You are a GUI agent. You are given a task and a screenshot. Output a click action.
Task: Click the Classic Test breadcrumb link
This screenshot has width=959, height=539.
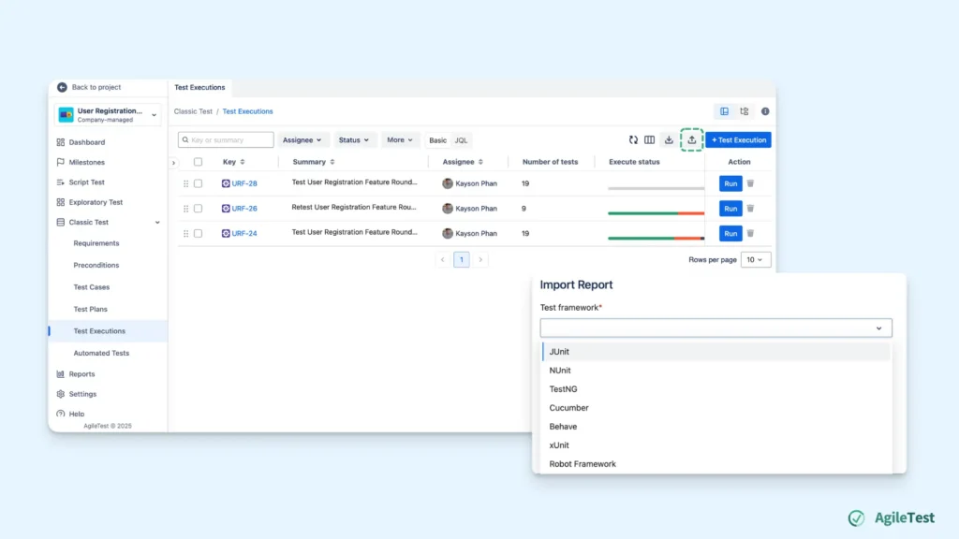pyautogui.click(x=193, y=111)
